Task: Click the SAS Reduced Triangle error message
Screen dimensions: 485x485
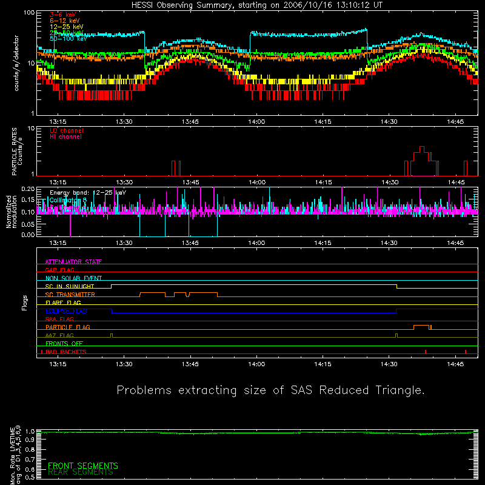Action: coord(270,390)
